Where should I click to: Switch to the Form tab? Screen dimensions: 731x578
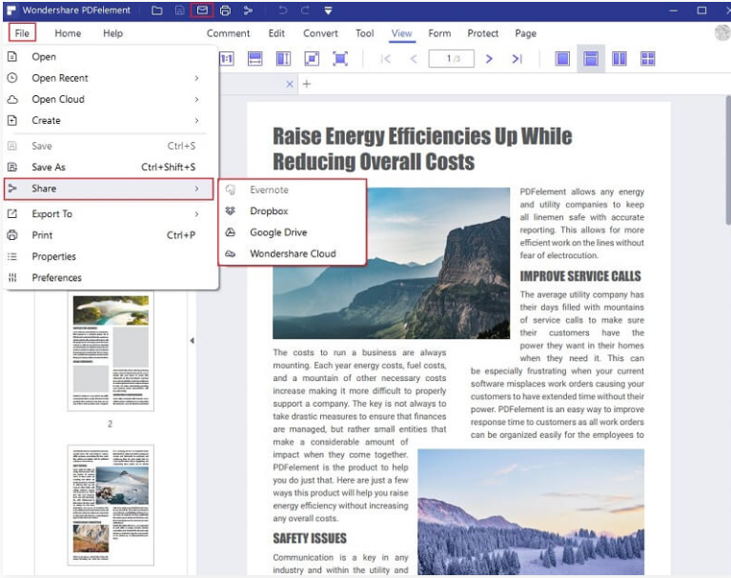[x=439, y=33]
